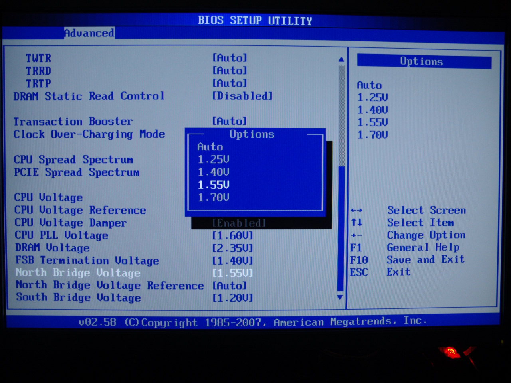Select the highlighted North Bridge Voltage row
Screen dimensions: 511x383
tap(78, 273)
